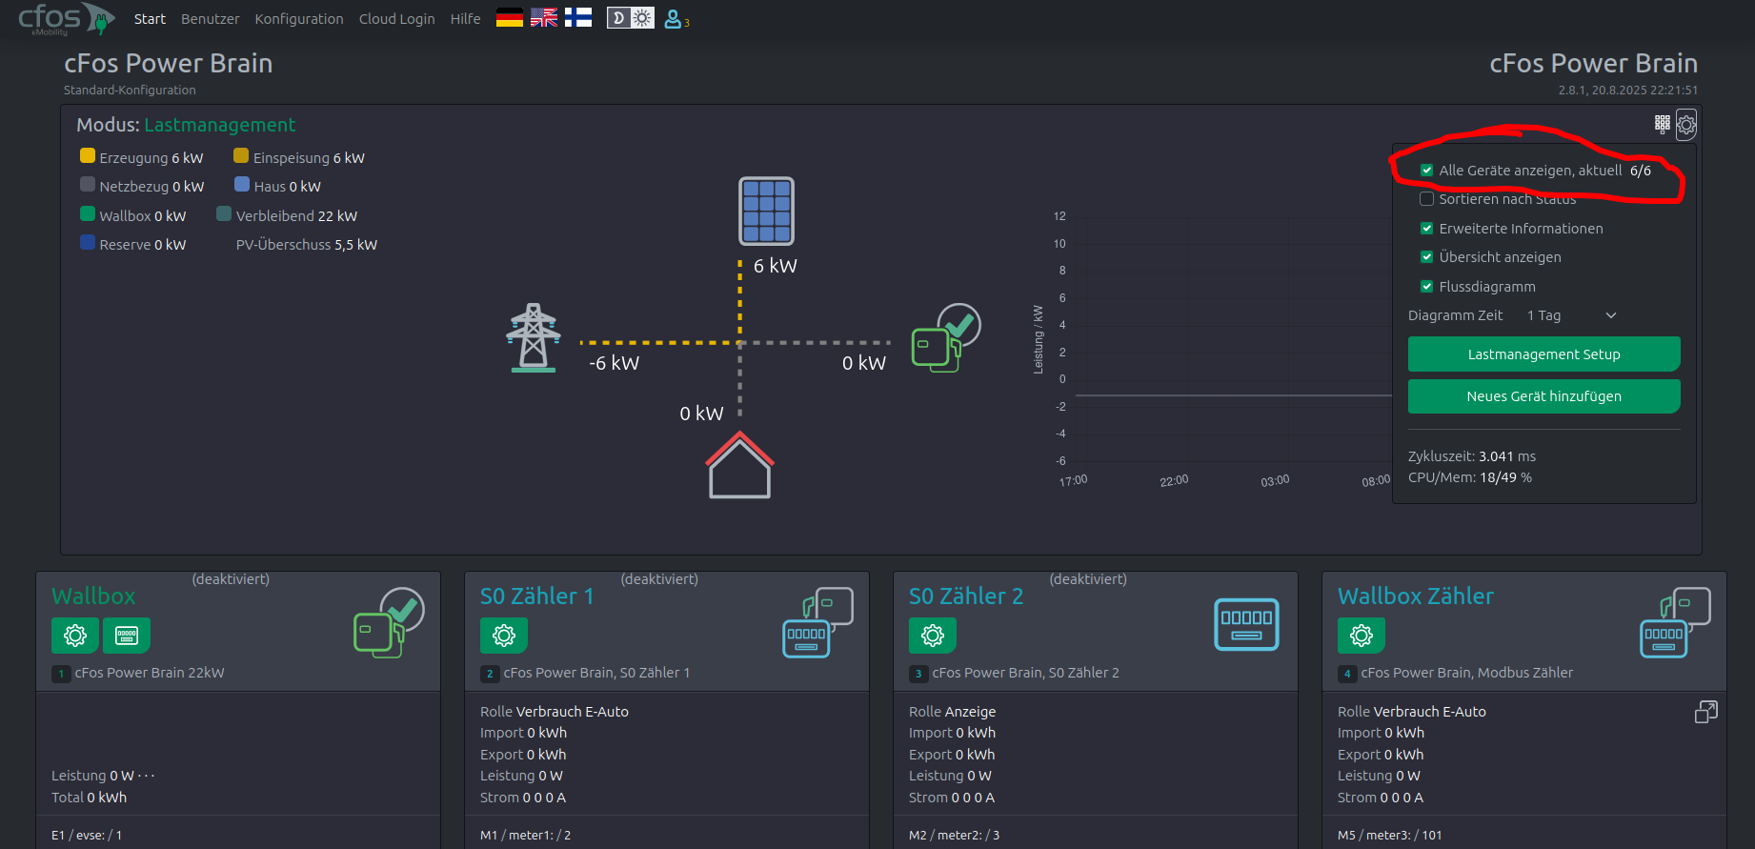Click 'M5 / meter3: / 101' footer text
1755x849 pixels.
[1390, 835]
